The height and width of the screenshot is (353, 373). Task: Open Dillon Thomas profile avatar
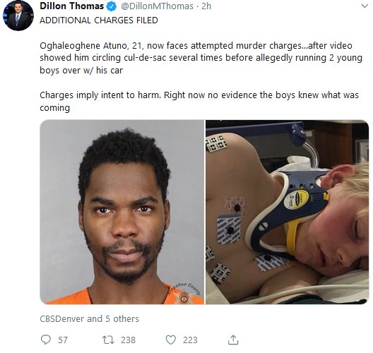coord(18,16)
